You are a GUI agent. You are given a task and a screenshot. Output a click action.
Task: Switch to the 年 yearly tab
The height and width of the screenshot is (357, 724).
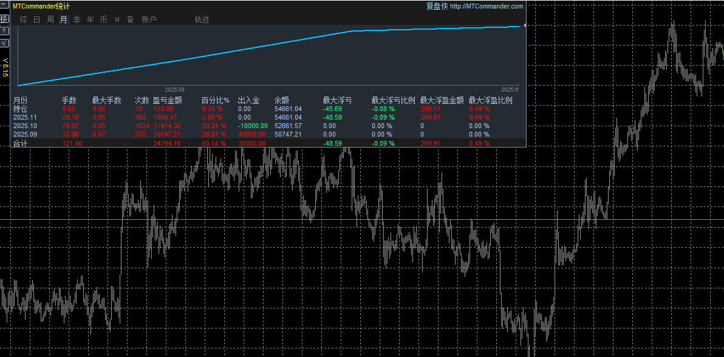[90, 19]
